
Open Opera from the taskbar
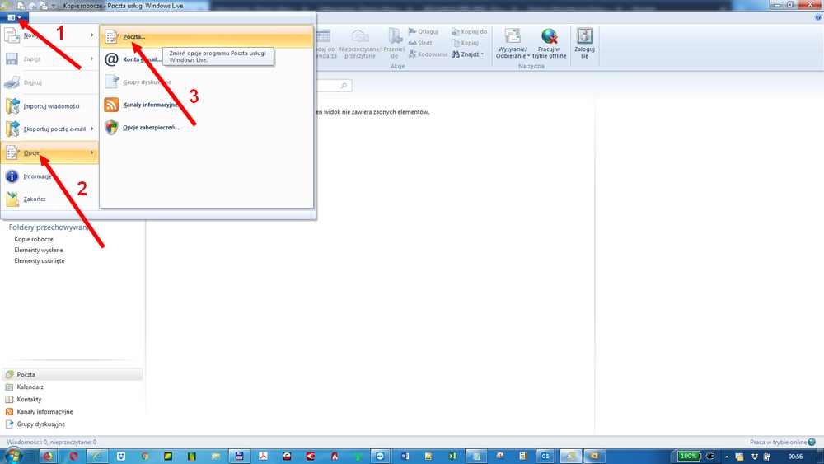pyautogui.click(x=73, y=456)
